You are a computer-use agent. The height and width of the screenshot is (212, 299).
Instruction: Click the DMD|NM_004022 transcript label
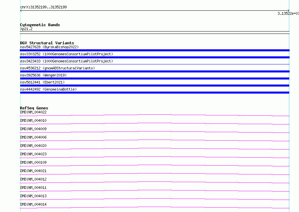33,112
